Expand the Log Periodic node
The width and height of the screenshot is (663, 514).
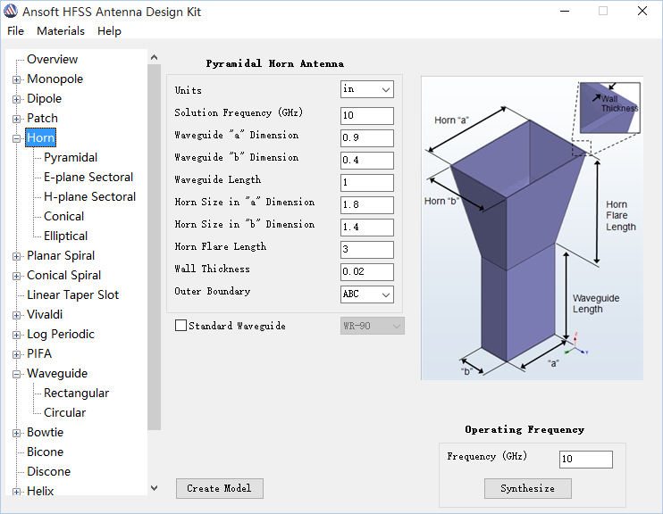point(16,335)
